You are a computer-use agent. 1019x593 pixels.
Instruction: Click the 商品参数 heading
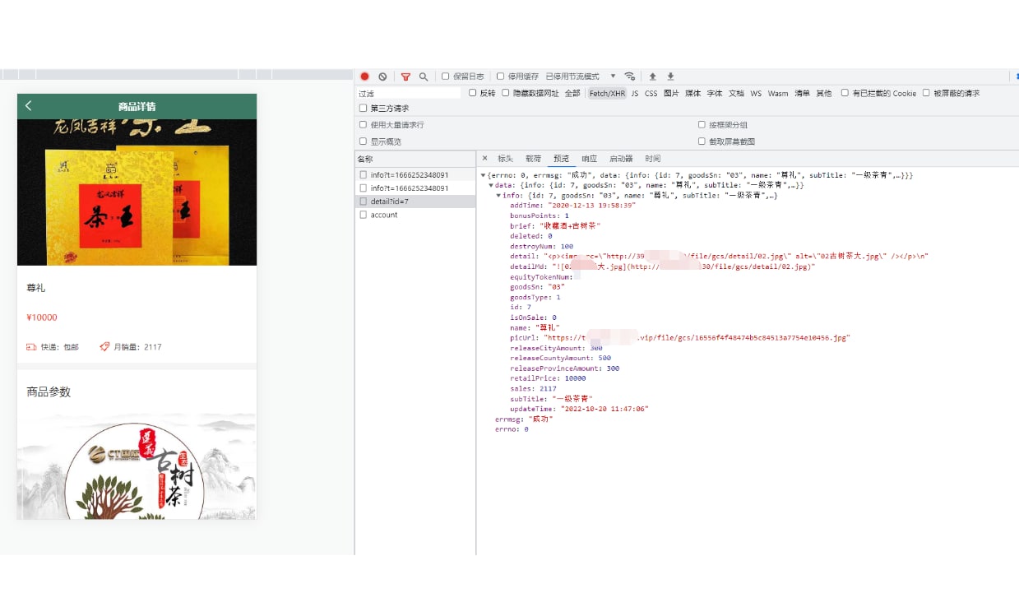[49, 391]
